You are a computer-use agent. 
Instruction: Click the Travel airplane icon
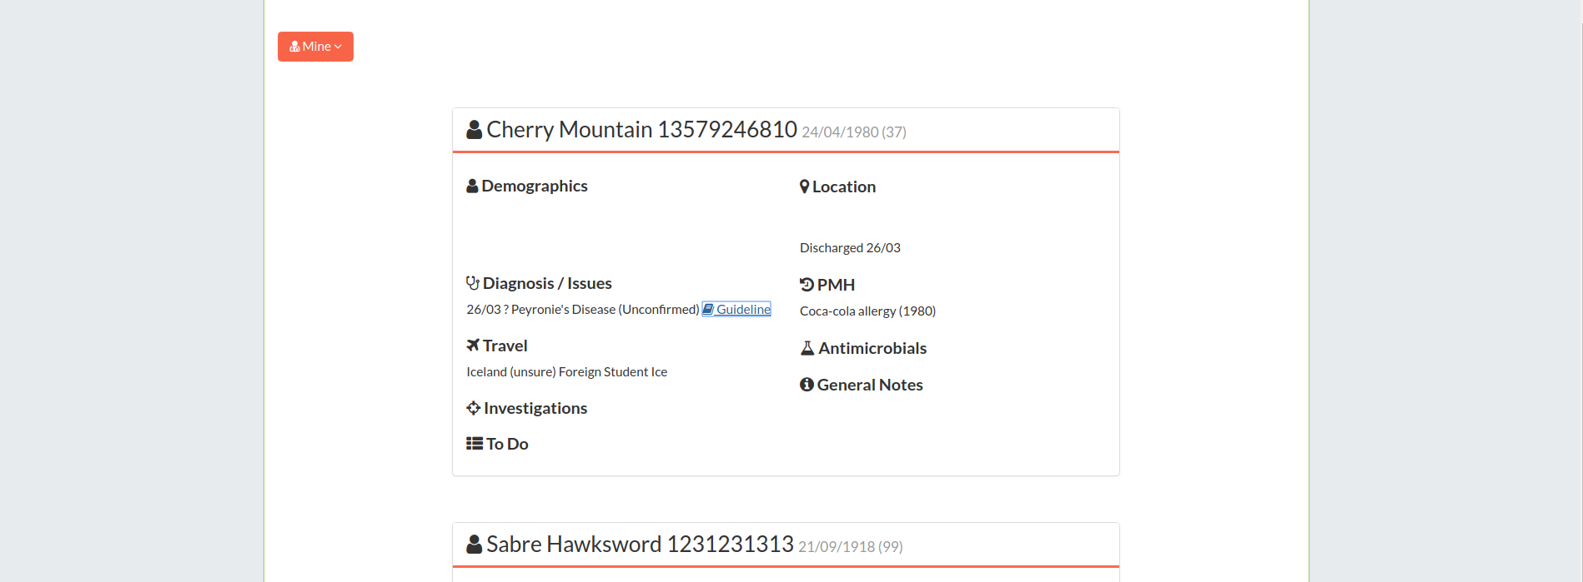click(x=473, y=346)
